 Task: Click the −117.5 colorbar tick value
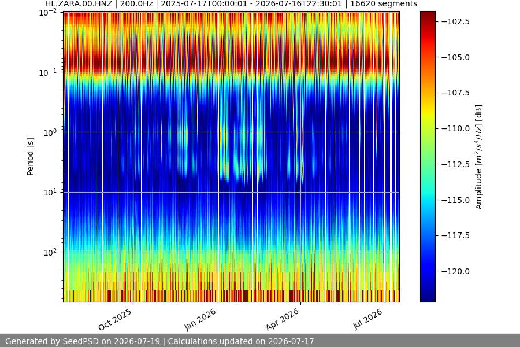click(455, 235)
